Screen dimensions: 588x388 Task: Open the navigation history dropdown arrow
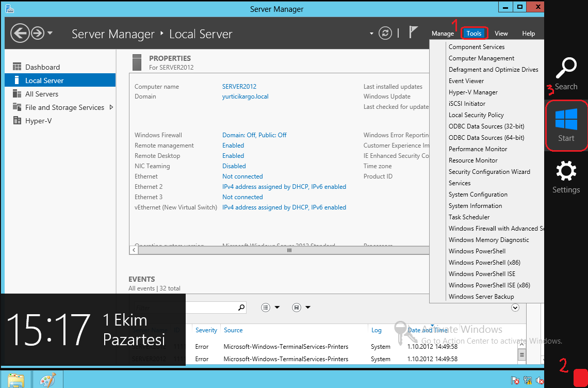tap(50, 34)
